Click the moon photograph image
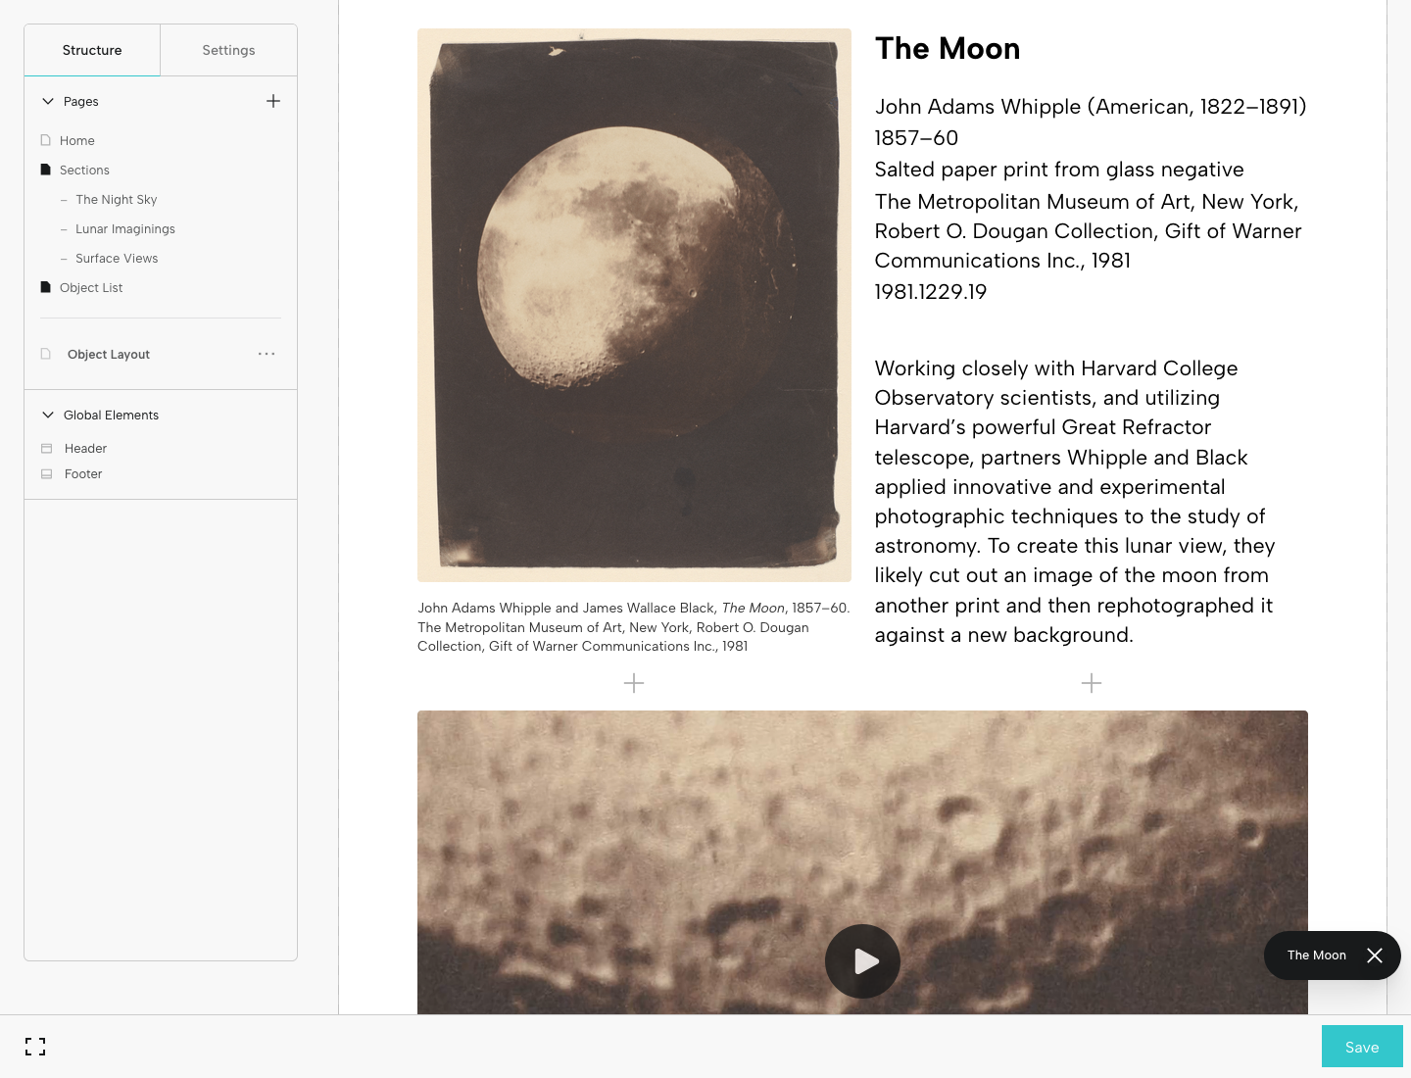Image resolution: width=1411 pixels, height=1078 pixels. pos(634,305)
